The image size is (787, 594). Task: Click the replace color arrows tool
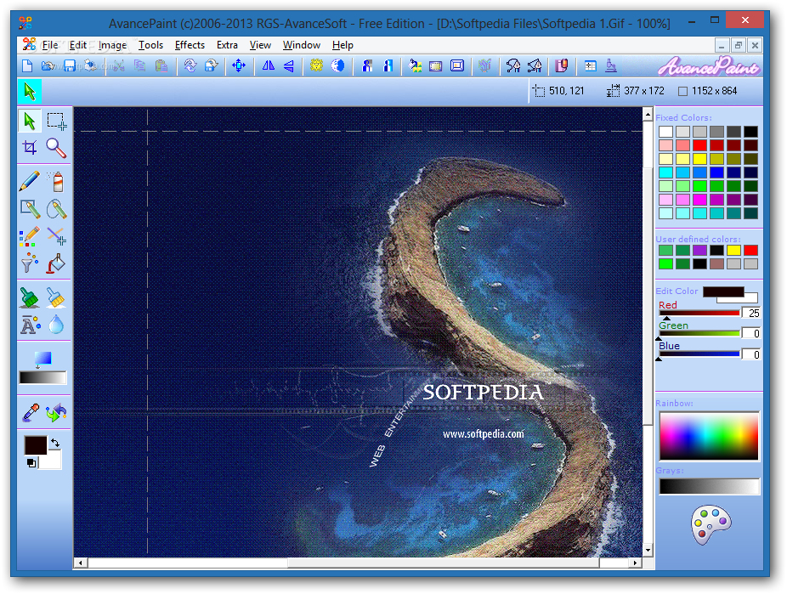56,412
